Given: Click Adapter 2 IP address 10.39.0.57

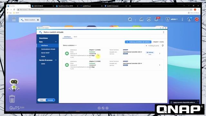Looking at the screenshot, I should (x=92, y=65).
